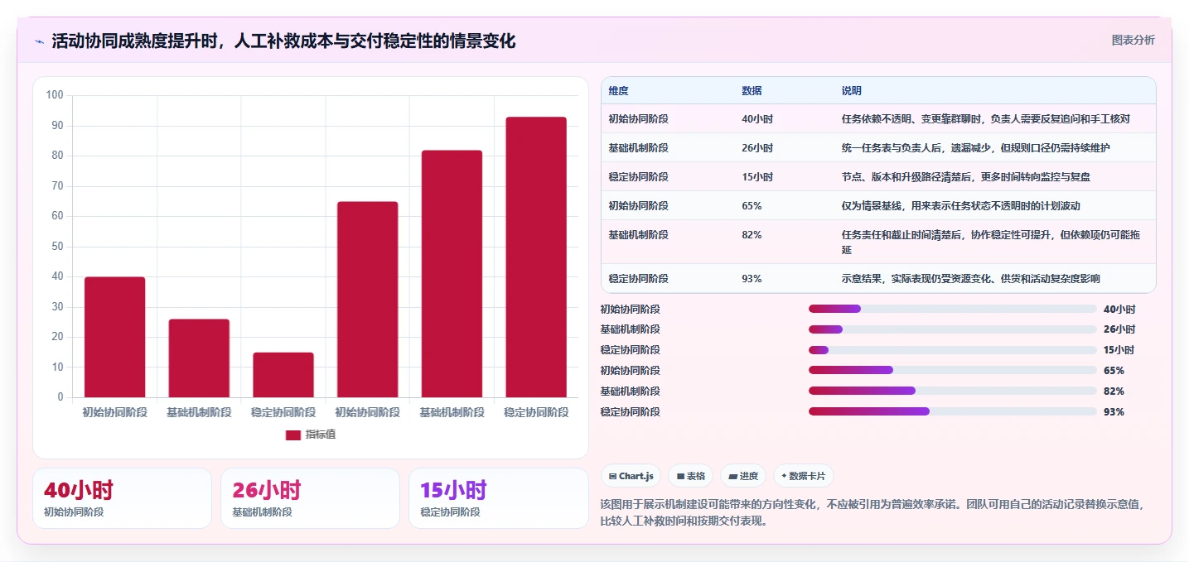Click the 数据卡片 tag
Screen dimensions: 1189x562
[803, 476]
